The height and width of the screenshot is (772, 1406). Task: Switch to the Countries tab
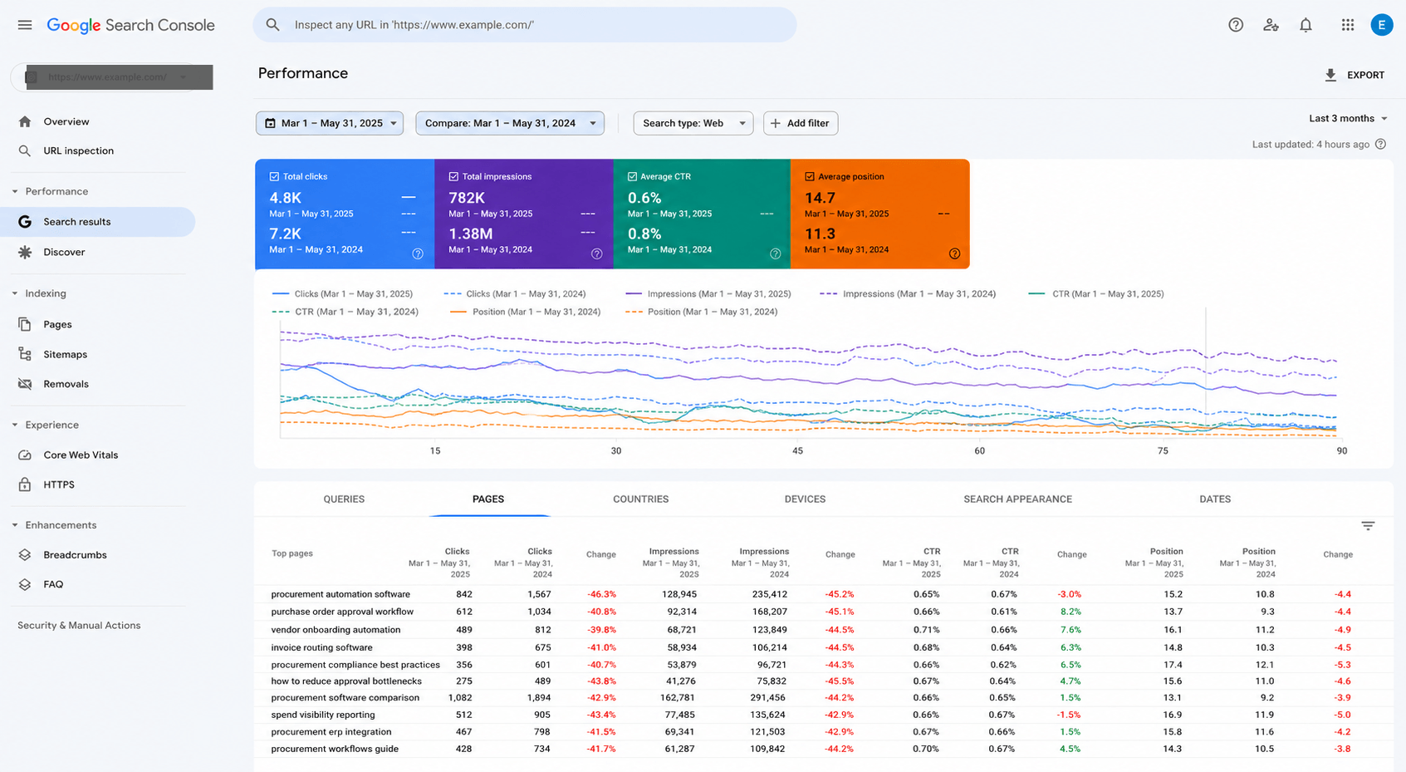click(x=640, y=499)
